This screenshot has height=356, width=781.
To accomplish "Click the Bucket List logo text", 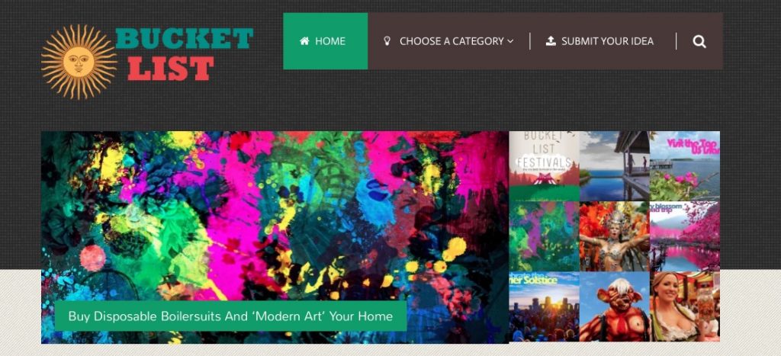I will pyautogui.click(x=185, y=54).
